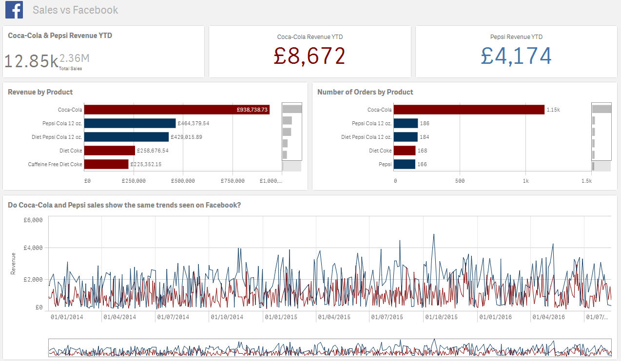Select Diet Coke bar in Revenue by Product
The image size is (621, 361).
[x=109, y=151]
